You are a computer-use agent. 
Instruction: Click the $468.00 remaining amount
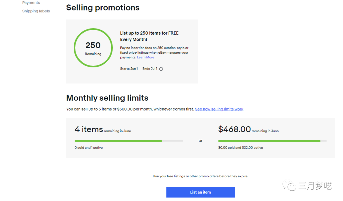tap(234, 129)
